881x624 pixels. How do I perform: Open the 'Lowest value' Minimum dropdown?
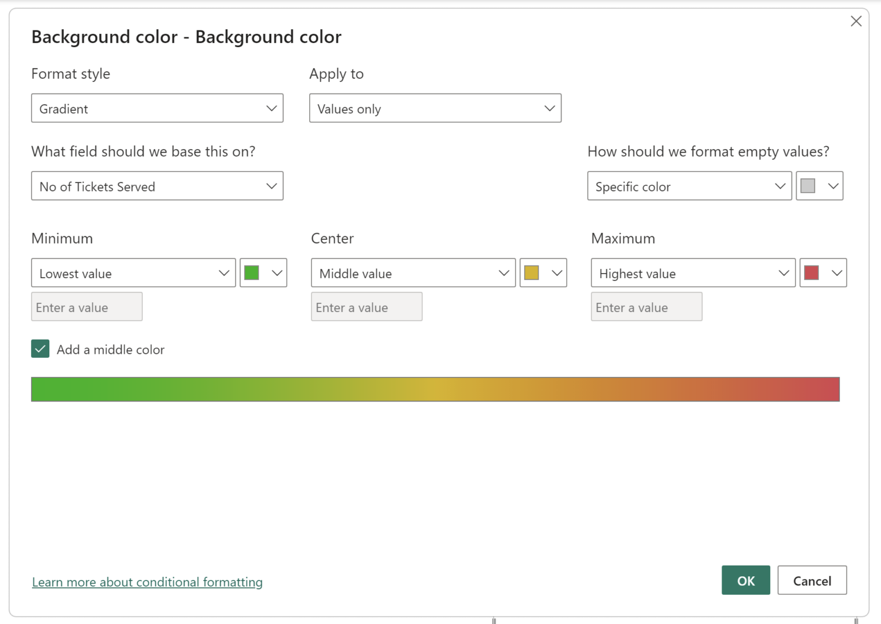click(x=133, y=273)
